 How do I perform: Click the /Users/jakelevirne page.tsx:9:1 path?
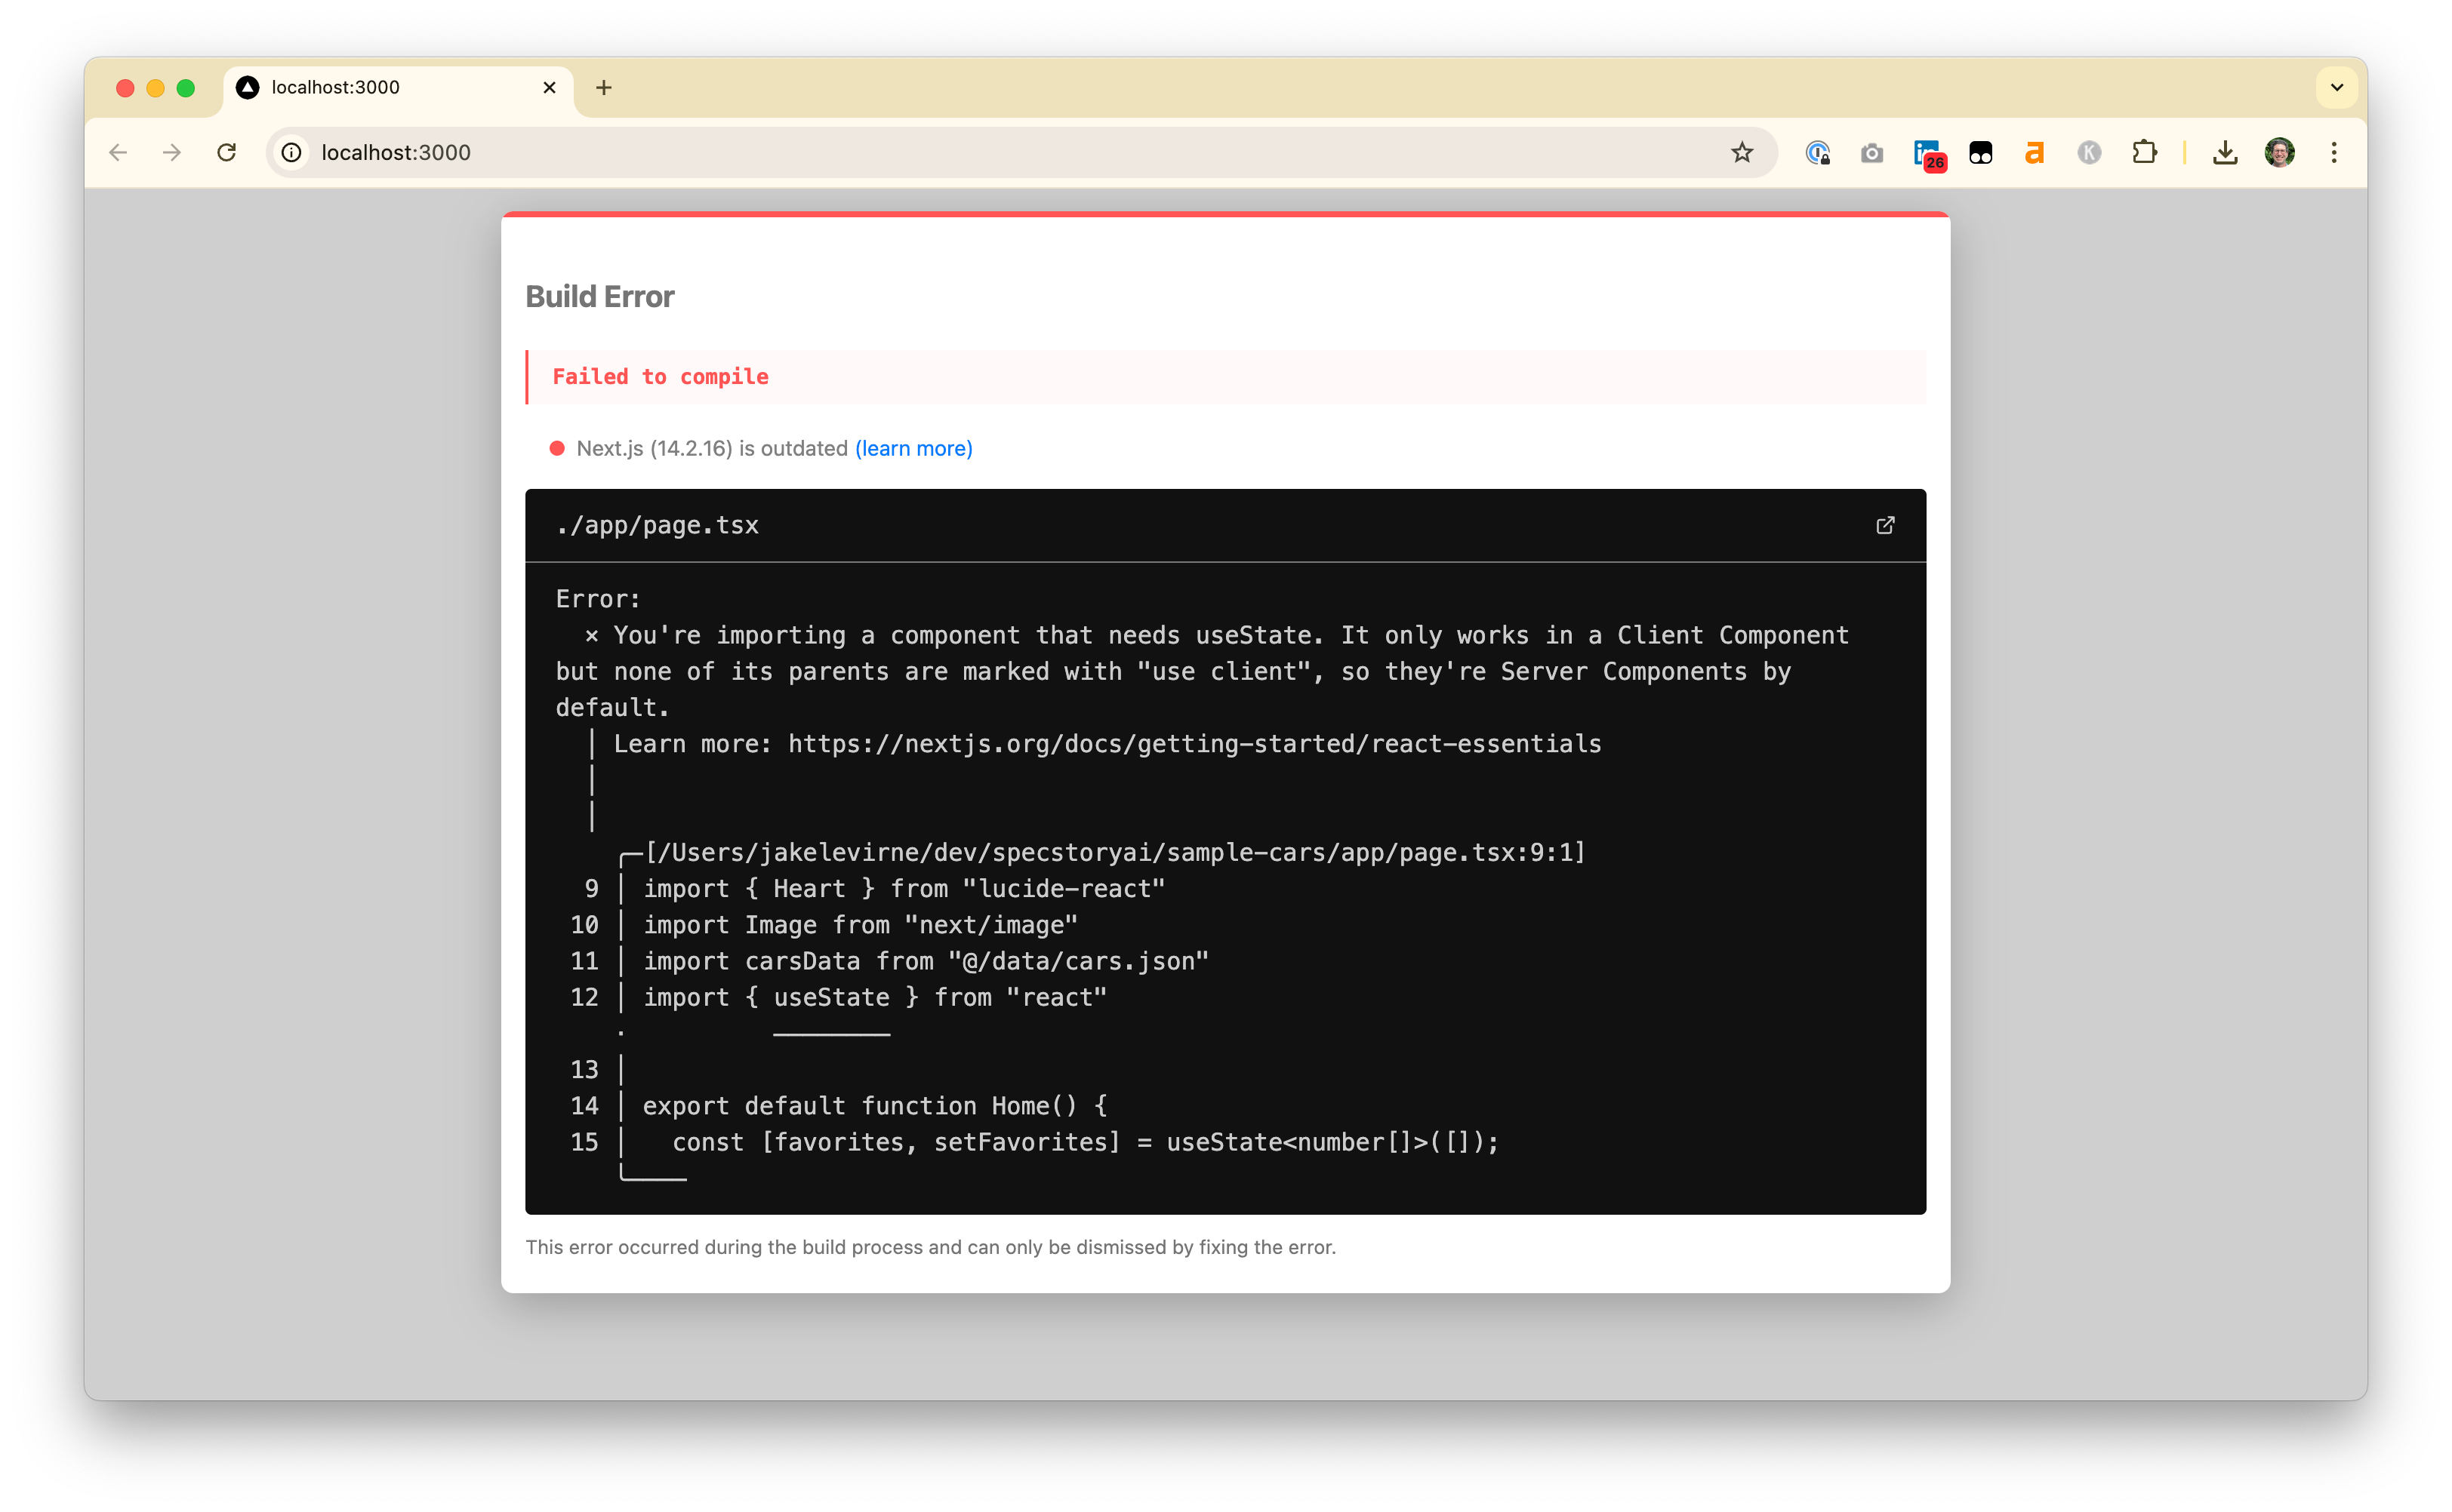coord(1116,852)
